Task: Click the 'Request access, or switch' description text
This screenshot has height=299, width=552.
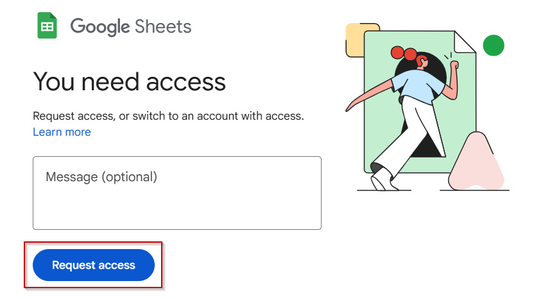Action: [168, 116]
